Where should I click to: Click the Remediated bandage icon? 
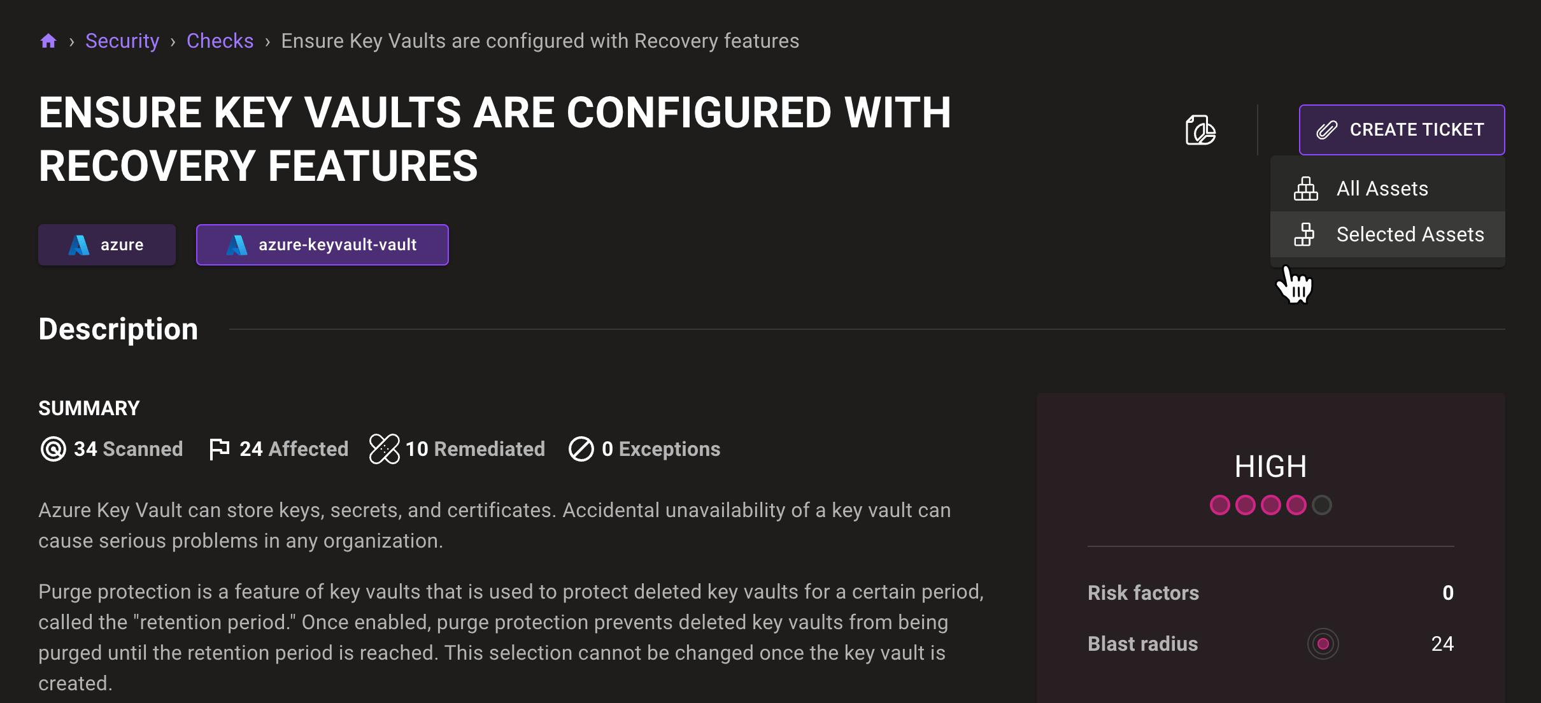point(384,449)
